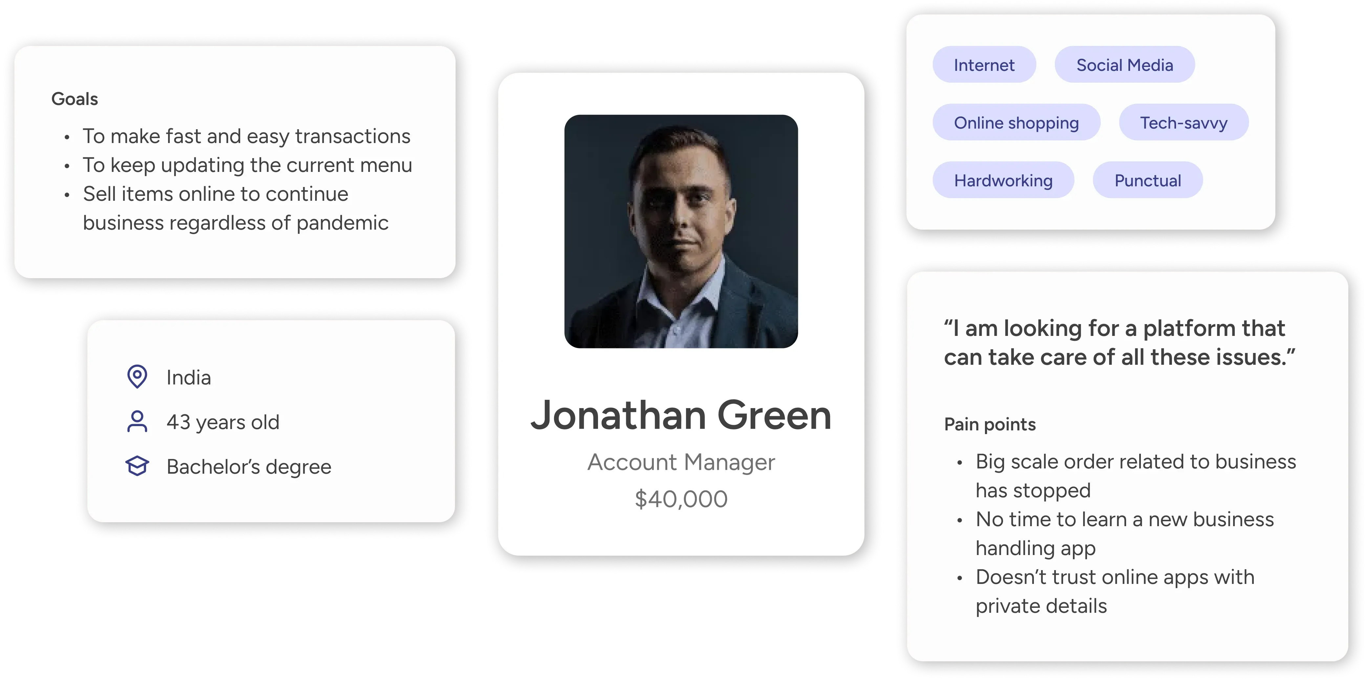Select the Punctual tag
1368x681 pixels.
point(1147,180)
